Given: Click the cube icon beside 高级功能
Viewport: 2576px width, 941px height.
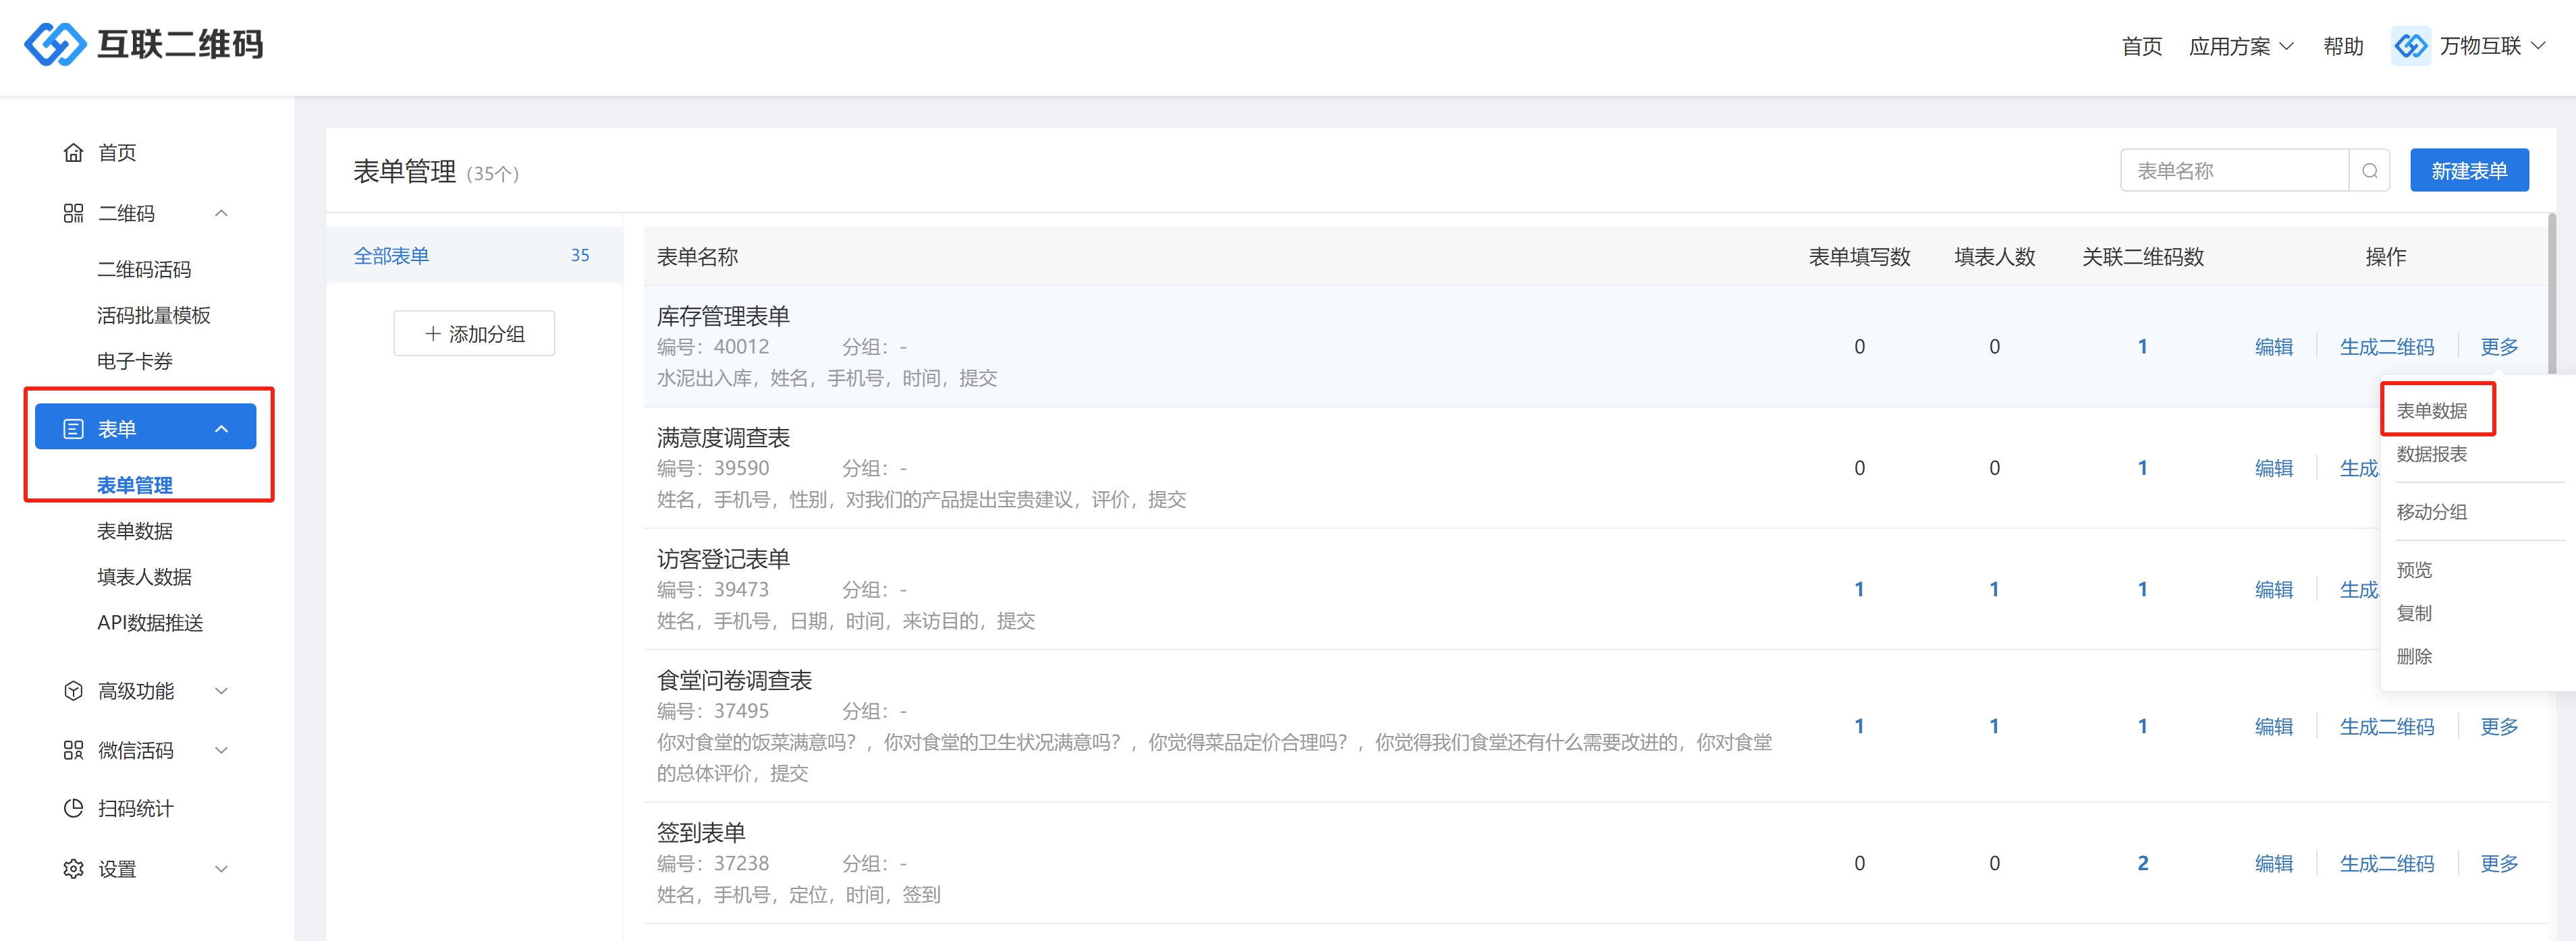Looking at the screenshot, I should (x=73, y=691).
